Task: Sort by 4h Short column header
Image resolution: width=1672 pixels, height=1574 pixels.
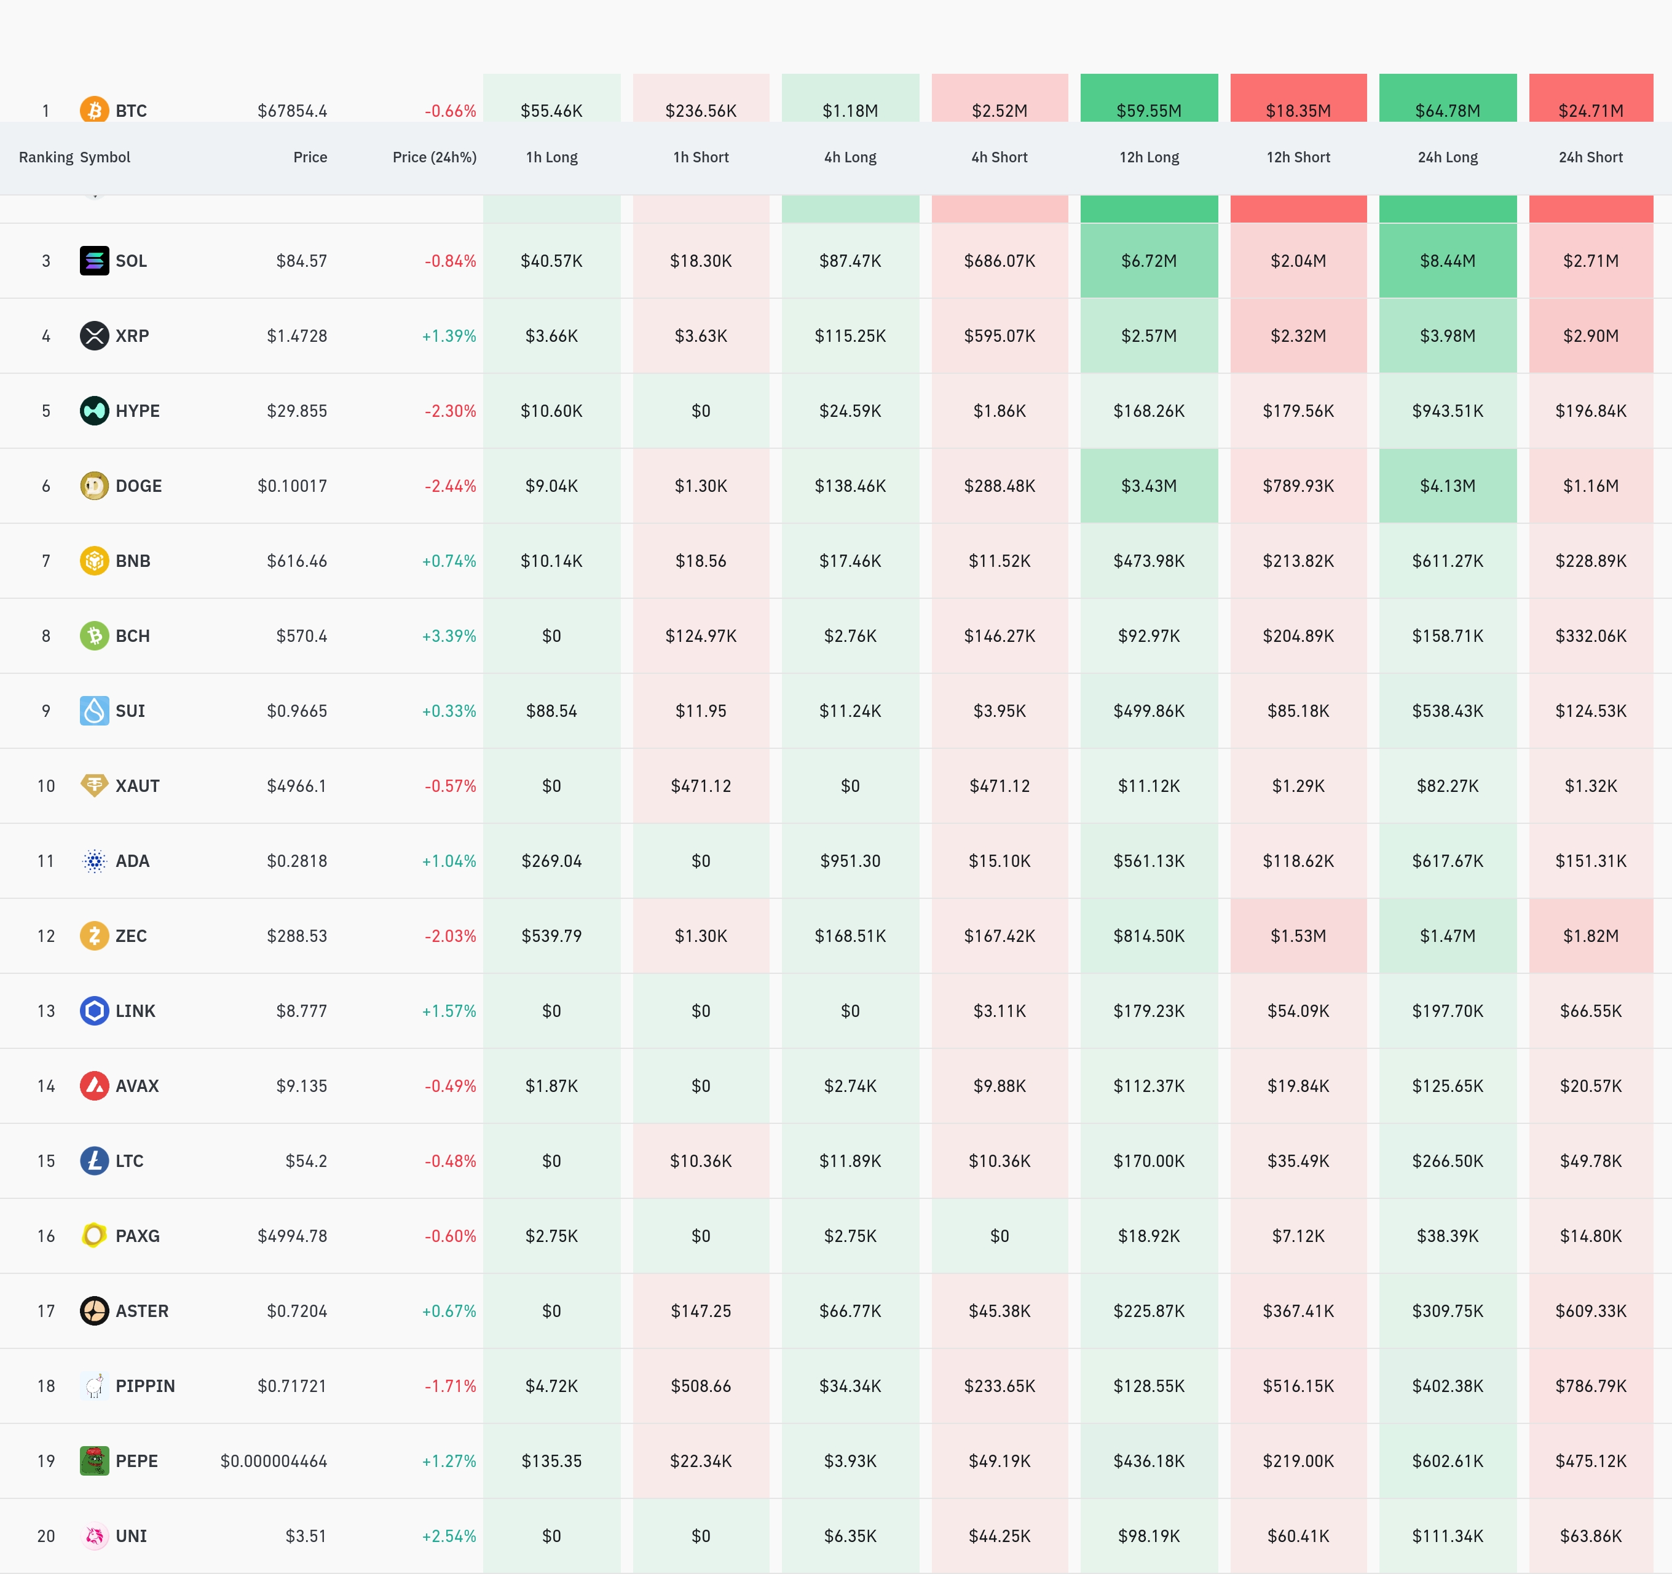Action: 999,157
